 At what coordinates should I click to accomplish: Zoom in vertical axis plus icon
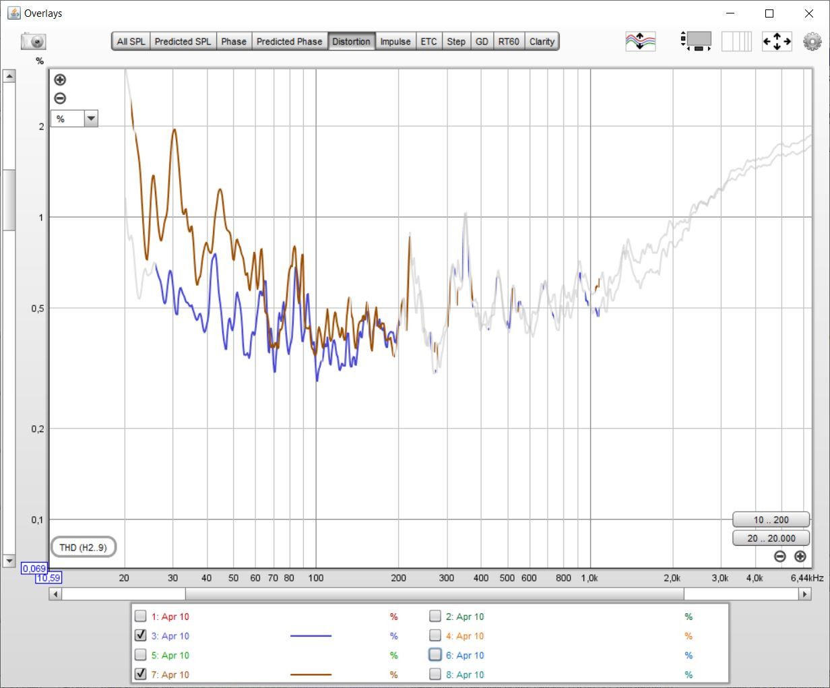(60, 80)
